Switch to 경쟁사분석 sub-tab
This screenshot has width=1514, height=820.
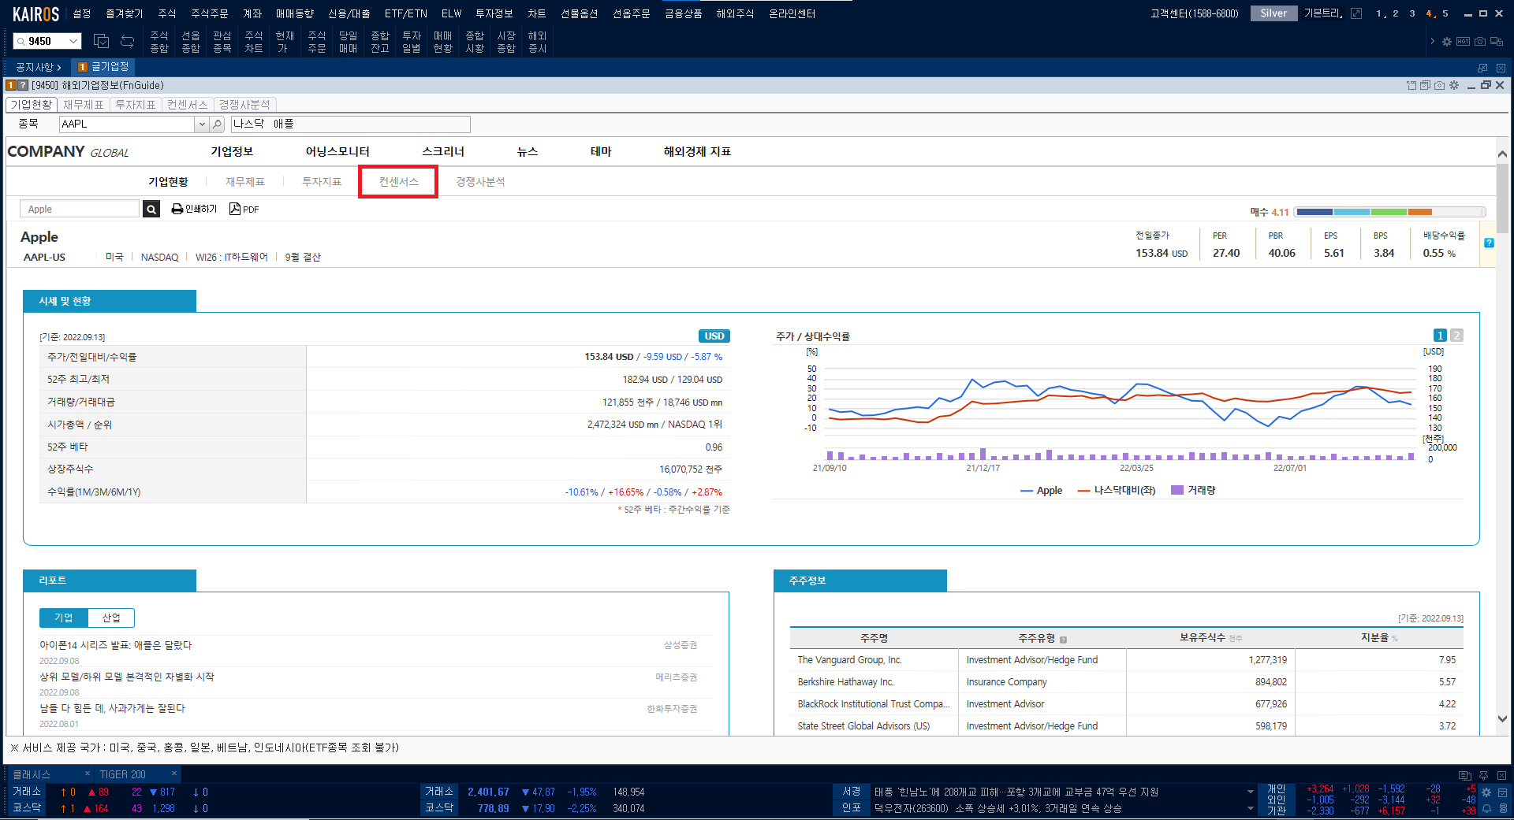[480, 182]
